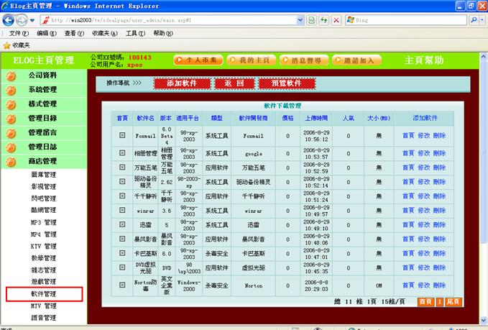Select 軟件管理 in the sidebar
Viewport: 488px width, 330px height.
[x=43, y=294]
